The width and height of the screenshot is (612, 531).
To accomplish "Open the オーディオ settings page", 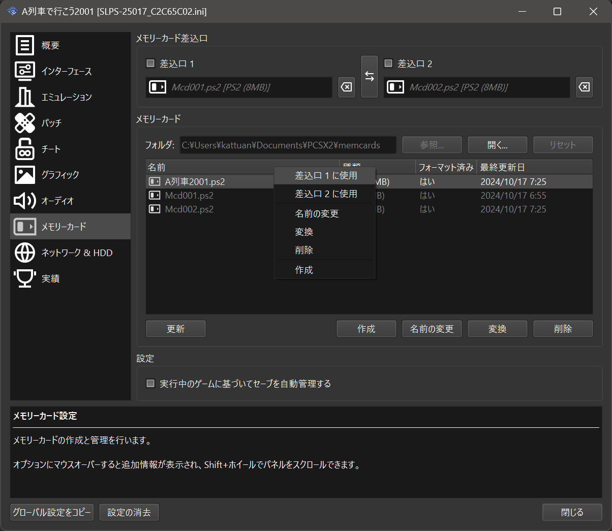I will click(70, 201).
